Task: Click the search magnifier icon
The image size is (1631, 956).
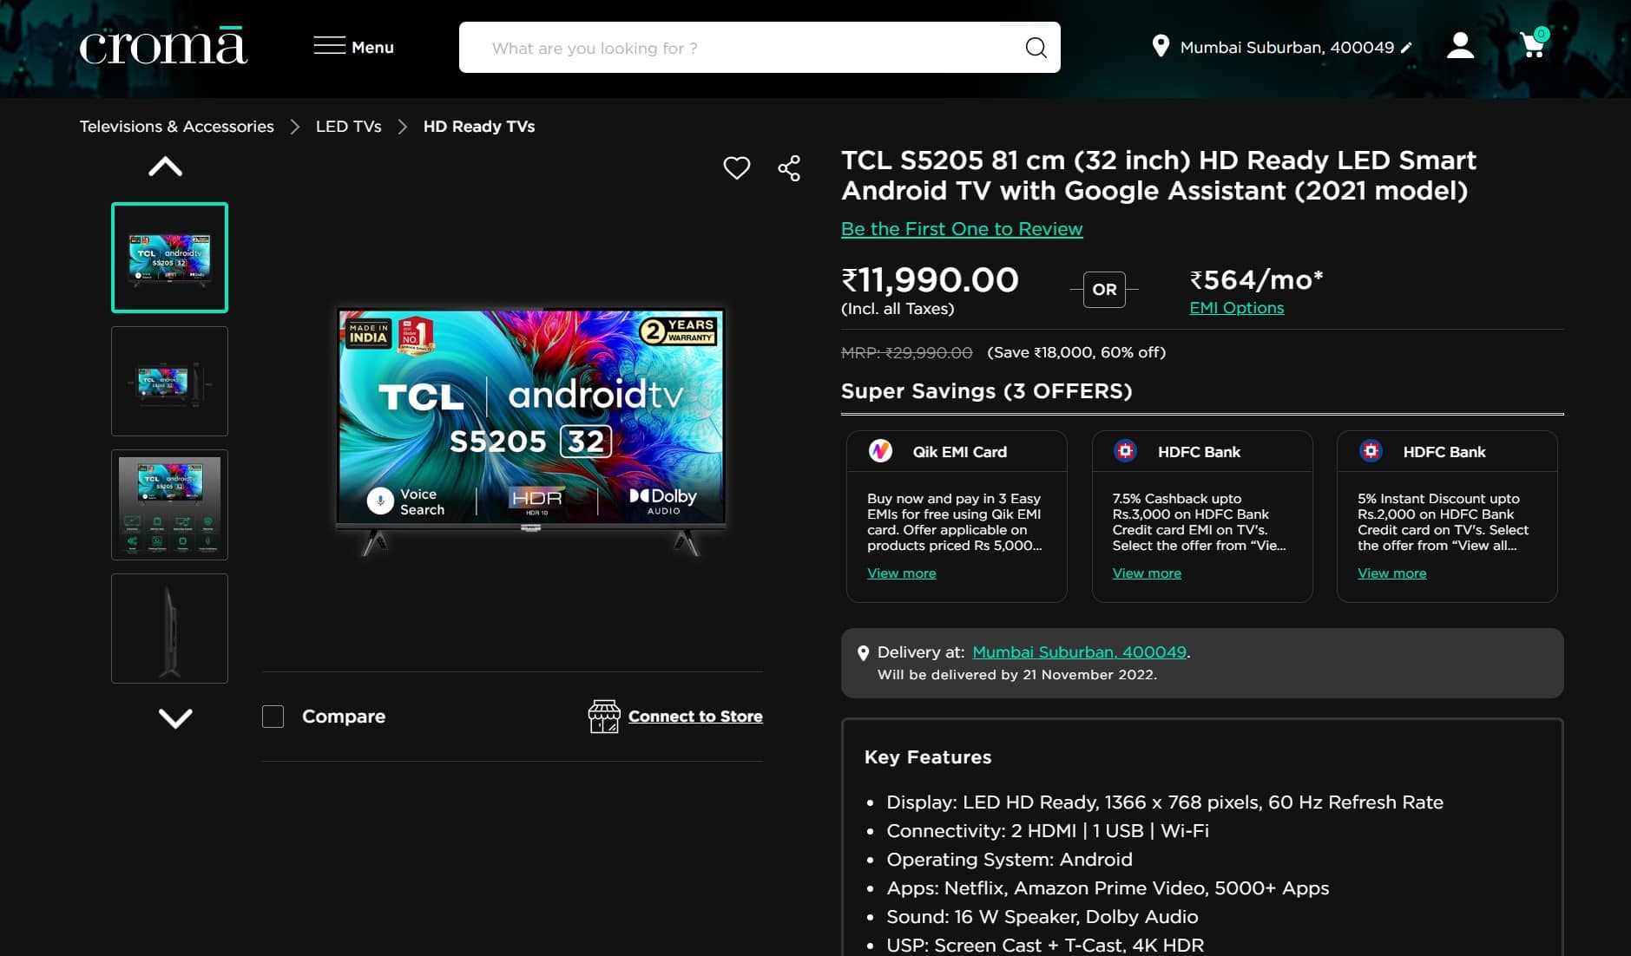Action: [1036, 48]
